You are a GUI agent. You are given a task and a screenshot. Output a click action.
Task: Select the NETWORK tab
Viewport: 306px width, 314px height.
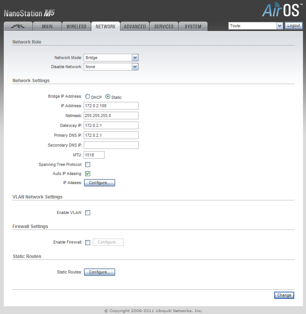pos(106,27)
